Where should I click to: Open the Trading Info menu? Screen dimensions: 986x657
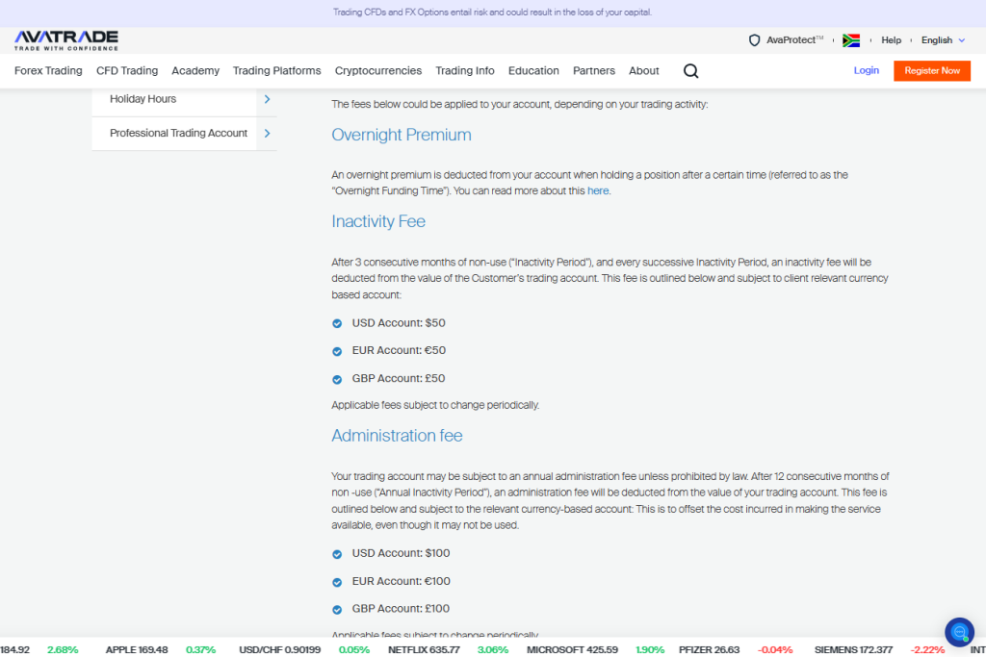click(465, 71)
